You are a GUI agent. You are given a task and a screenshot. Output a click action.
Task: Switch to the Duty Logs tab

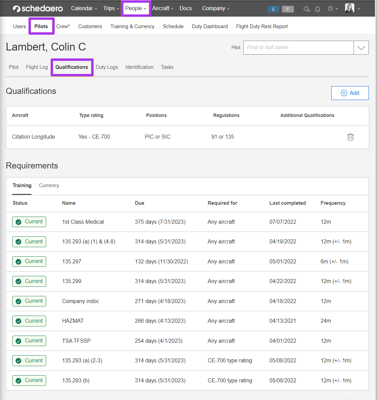point(107,67)
